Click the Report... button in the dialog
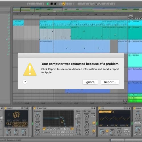Screen dimensions: 142x142 110,82
